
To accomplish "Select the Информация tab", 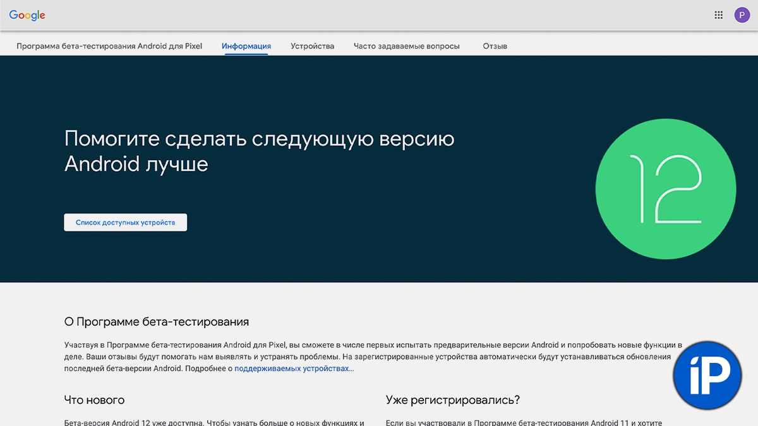I will tap(246, 46).
